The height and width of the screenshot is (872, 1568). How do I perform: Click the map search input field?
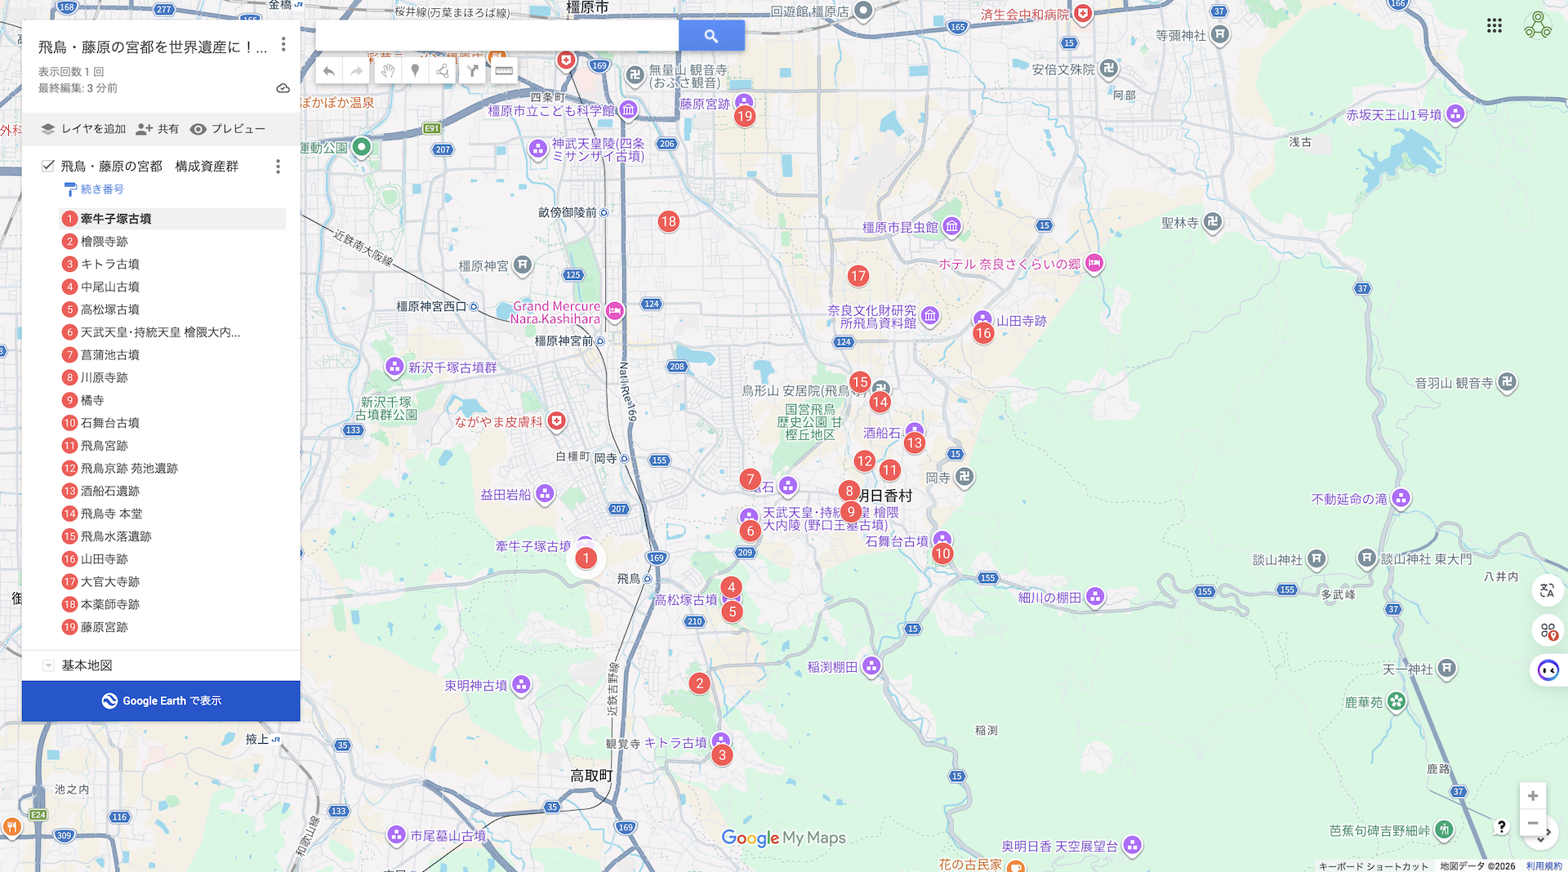click(x=497, y=36)
